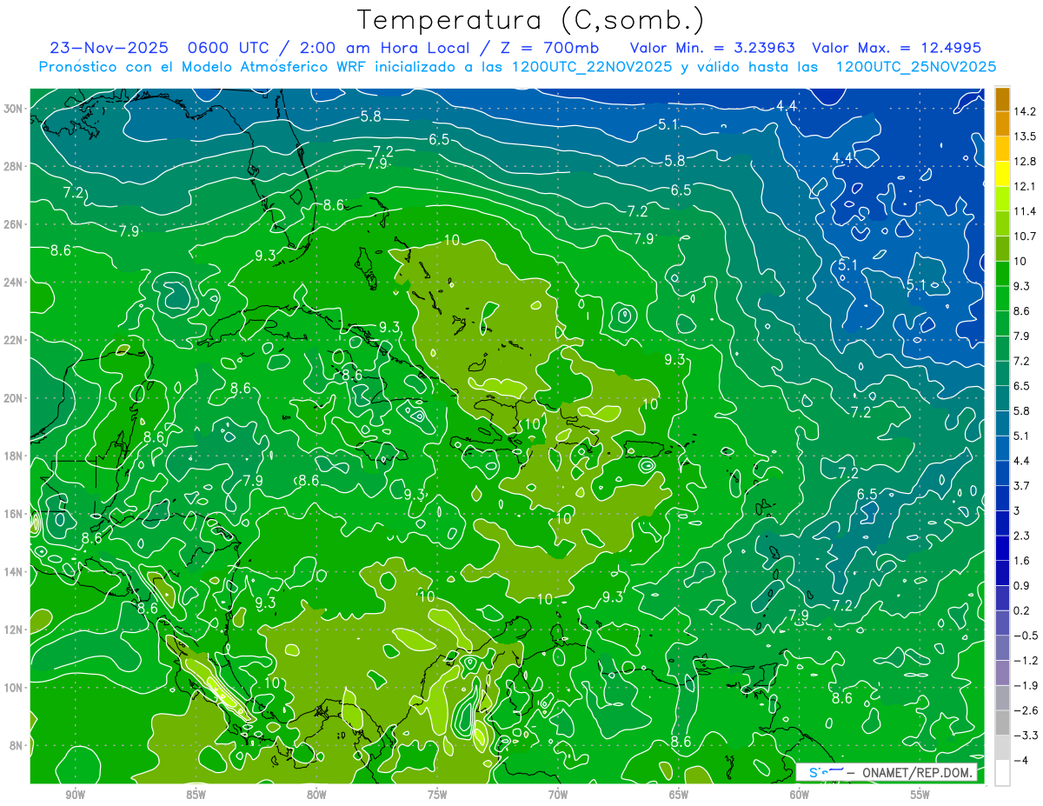The width and height of the screenshot is (1043, 806).
Task: Click the '90W' longitude axis label
Action: (75, 796)
